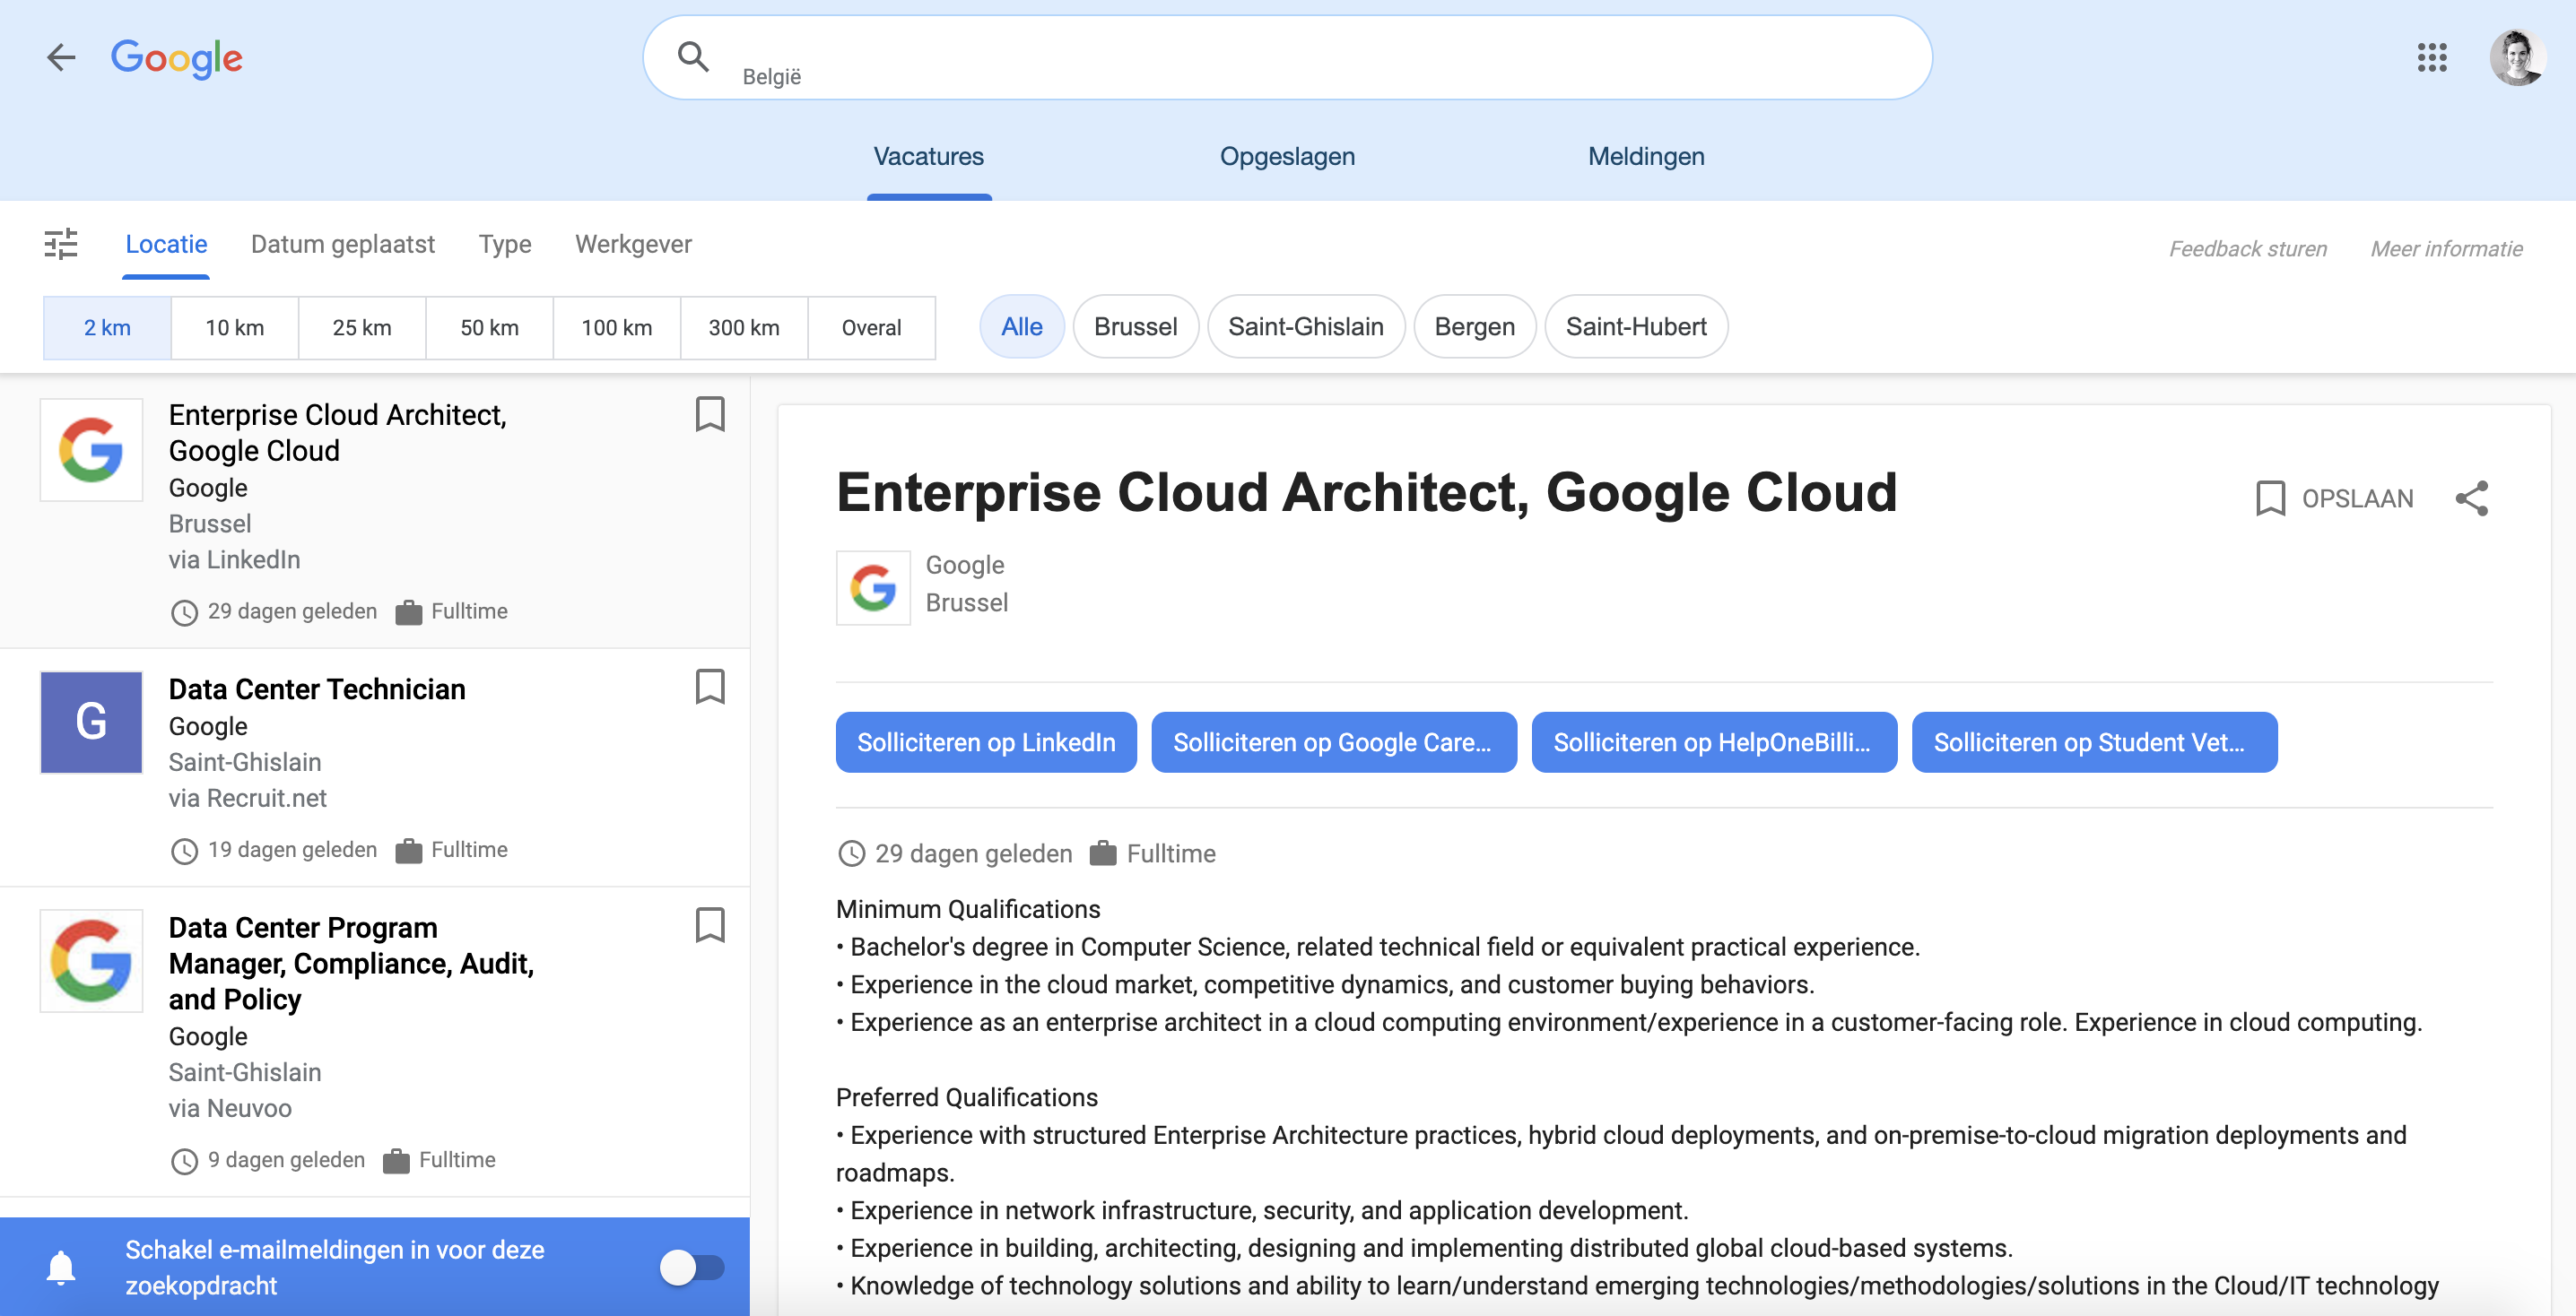
Task: Open the Feedback sturen link
Action: tap(2247, 249)
